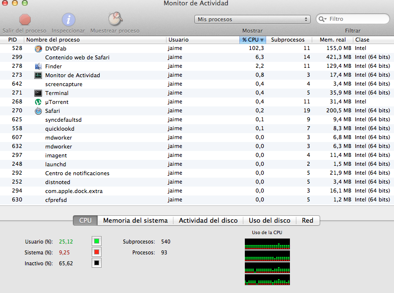
Task: Switch to the Red tab
Action: coord(308,221)
